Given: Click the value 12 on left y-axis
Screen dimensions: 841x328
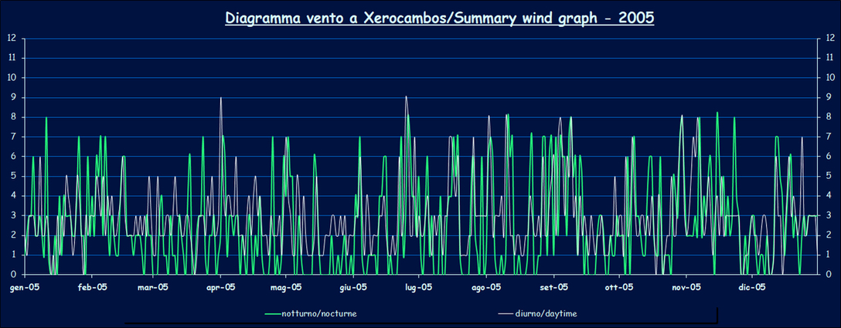Looking at the screenshot, I should coord(11,38).
